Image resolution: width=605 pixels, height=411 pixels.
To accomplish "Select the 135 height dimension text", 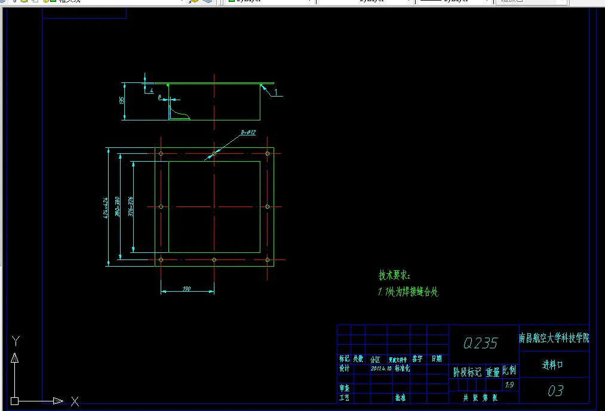I will tap(122, 100).
